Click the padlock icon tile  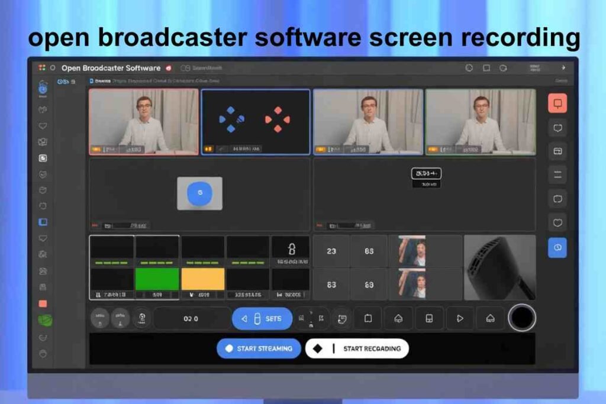click(292, 250)
